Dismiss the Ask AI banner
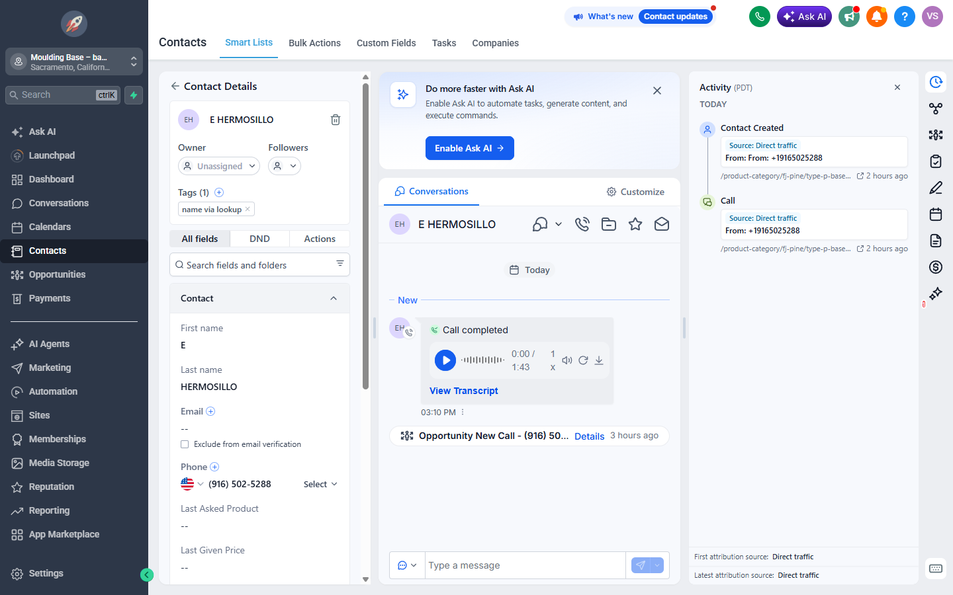953x595 pixels. click(657, 91)
